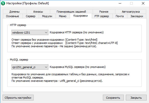Image resolution: width=149 pixels, height=103 pixels.
Task: Click the green S application icon
Action: click(x=3, y=3)
